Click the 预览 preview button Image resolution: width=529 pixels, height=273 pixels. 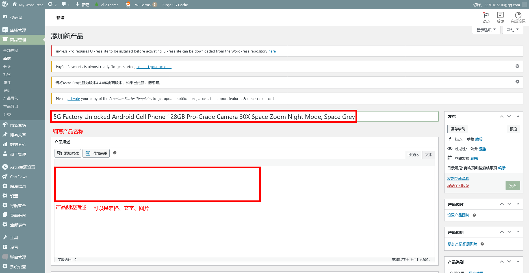[x=513, y=129]
